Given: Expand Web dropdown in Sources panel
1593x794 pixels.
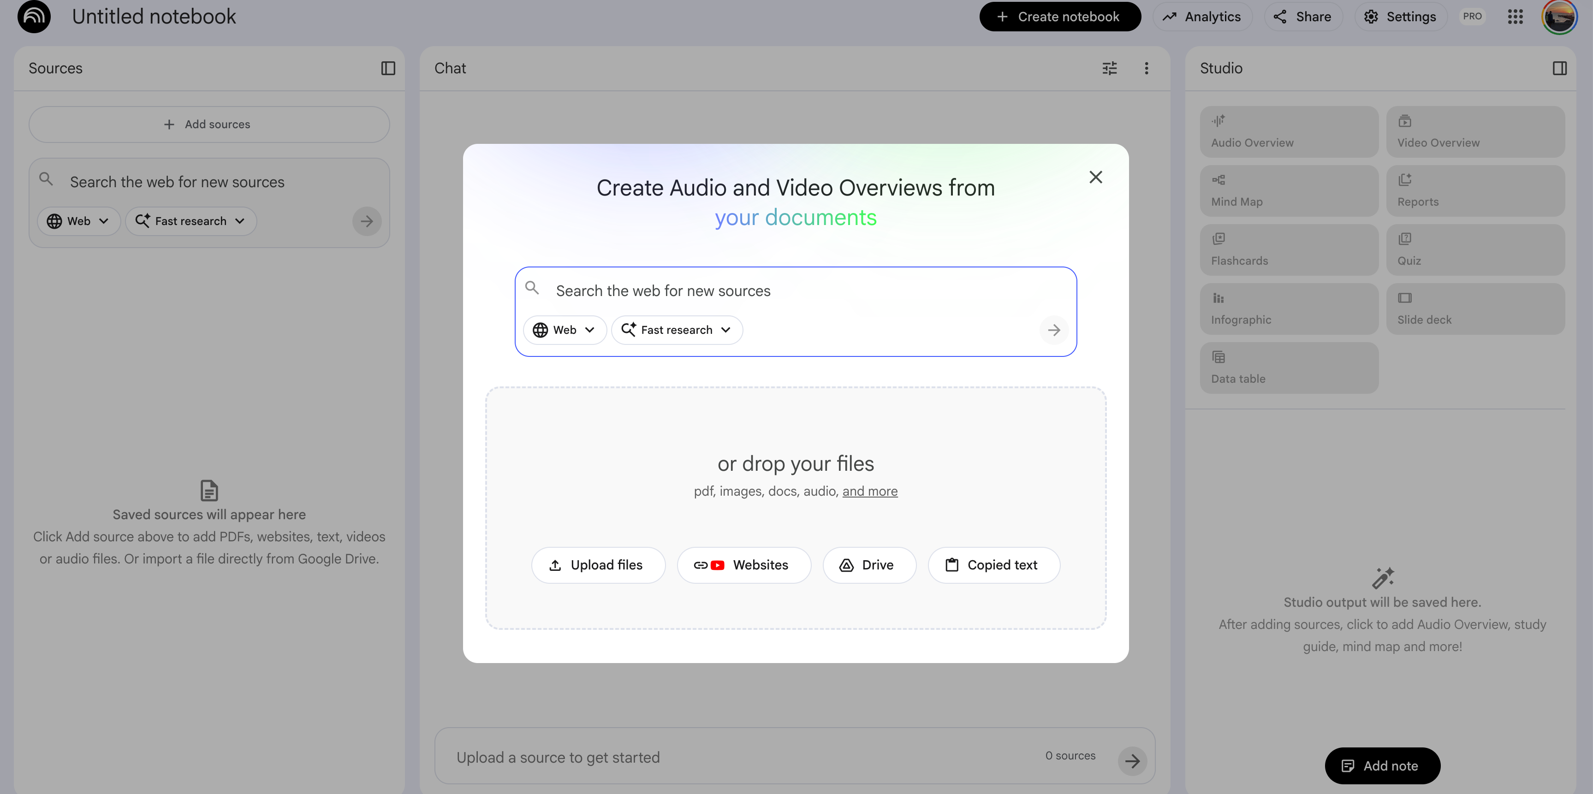Looking at the screenshot, I should tap(78, 221).
